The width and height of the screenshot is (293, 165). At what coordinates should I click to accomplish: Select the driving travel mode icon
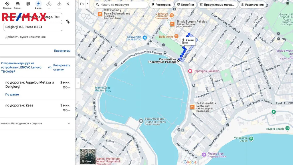tap(18, 4)
